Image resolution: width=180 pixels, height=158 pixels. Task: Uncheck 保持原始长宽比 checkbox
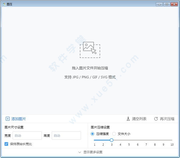click(x=6, y=144)
